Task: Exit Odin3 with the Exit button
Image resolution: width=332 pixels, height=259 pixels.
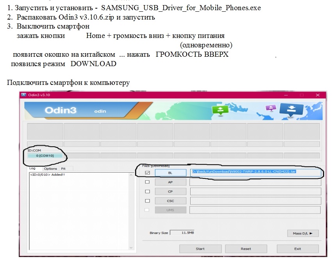Action: [x=298, y=248]
